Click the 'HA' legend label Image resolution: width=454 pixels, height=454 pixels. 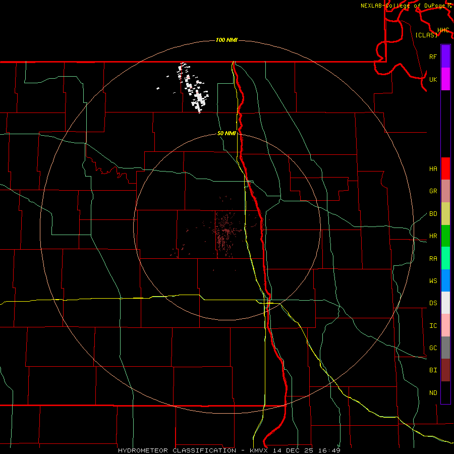[x=433, y=168]
